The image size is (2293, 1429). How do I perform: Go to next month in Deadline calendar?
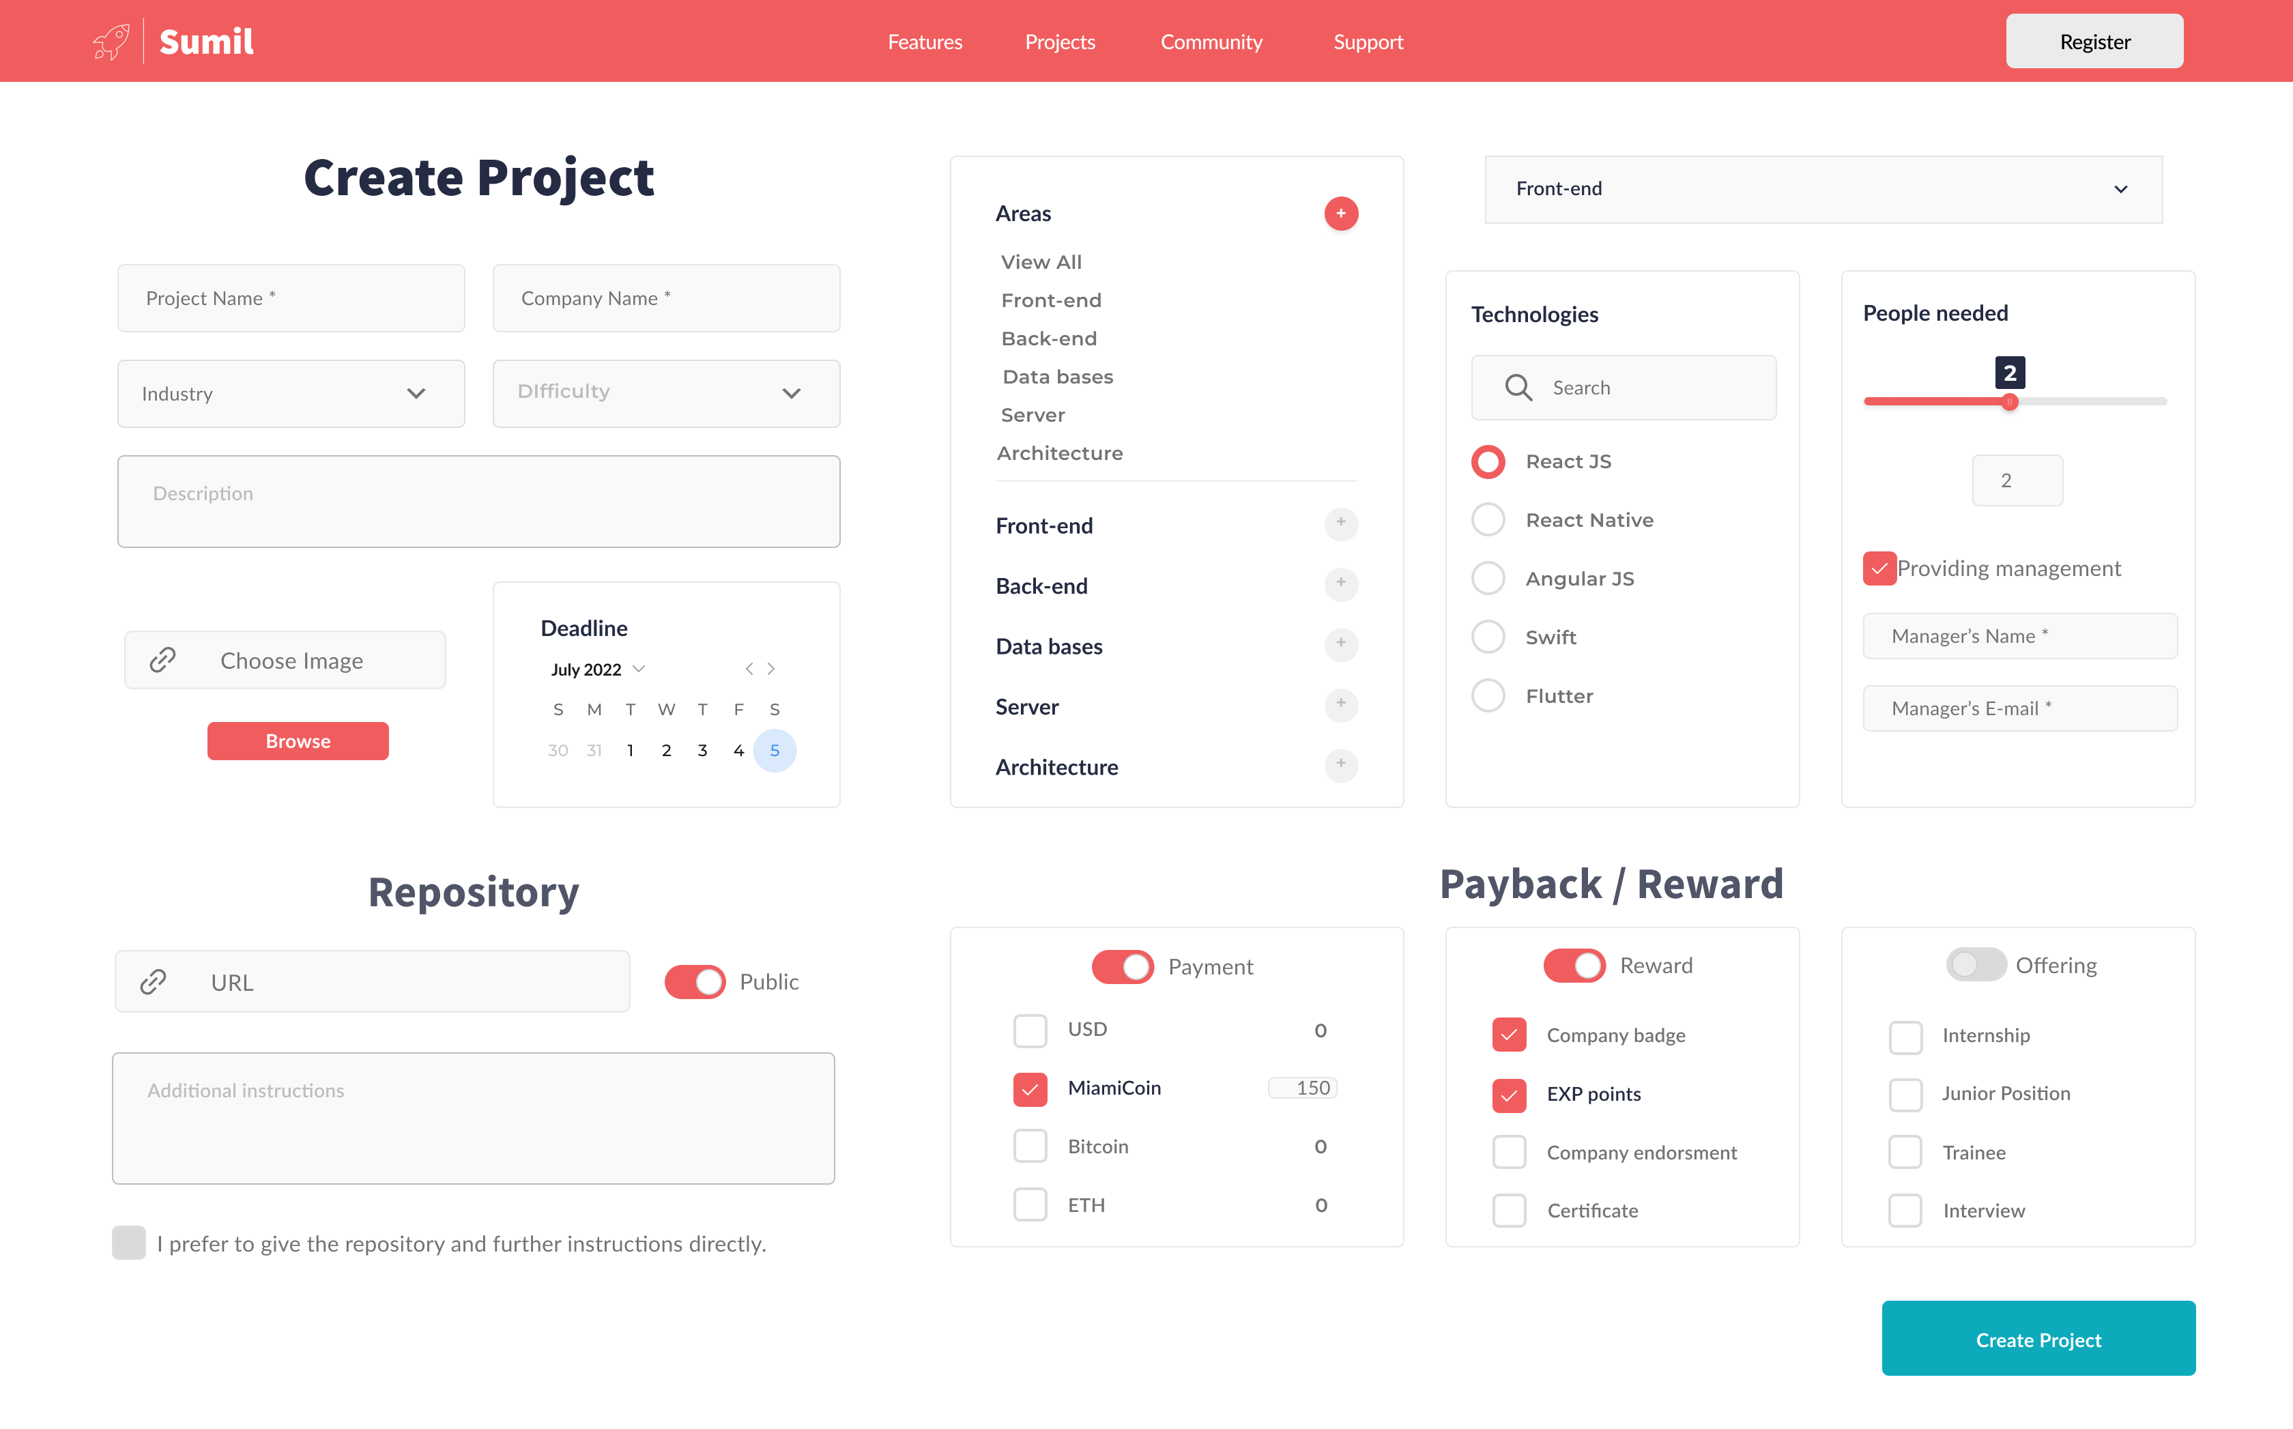[771, 669]
